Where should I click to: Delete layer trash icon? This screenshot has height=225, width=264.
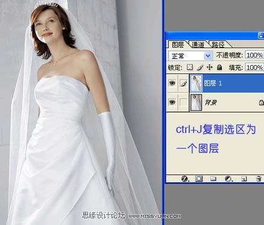tap(259, 179)
